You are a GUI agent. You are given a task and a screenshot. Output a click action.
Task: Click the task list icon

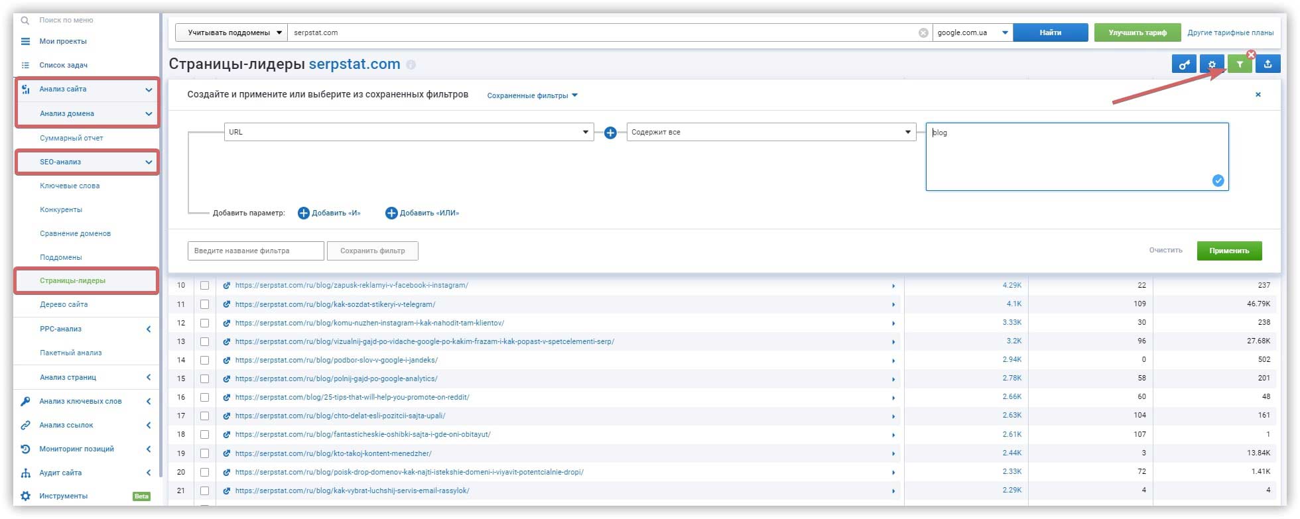pos(25,65)
